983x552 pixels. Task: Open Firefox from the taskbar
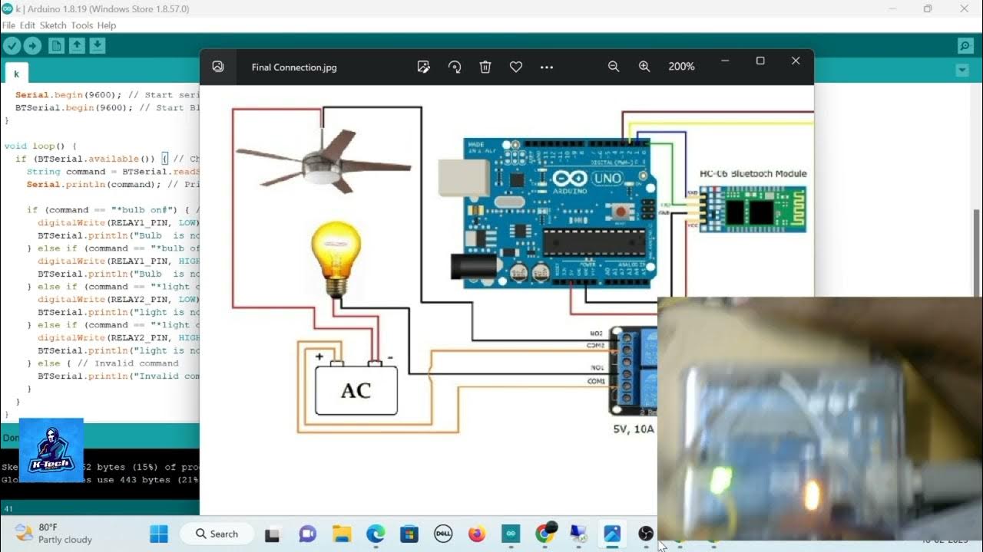(x=477, y=534)
